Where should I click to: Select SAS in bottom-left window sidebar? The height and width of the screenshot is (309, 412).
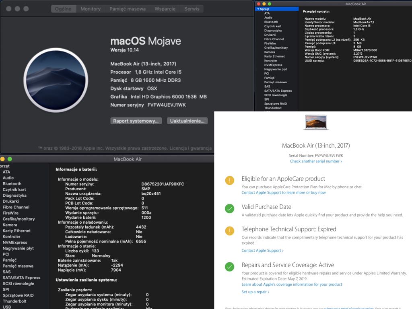point(6,272)
